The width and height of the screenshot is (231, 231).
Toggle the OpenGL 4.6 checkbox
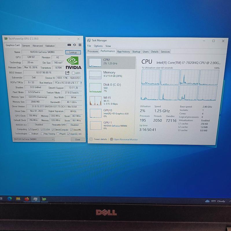[69, 134]
